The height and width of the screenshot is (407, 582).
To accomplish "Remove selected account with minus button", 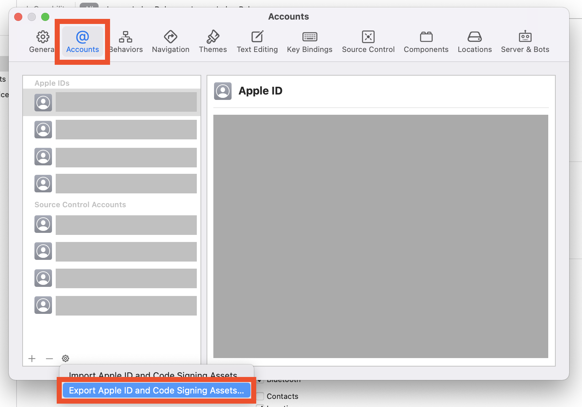I will 49,358.
